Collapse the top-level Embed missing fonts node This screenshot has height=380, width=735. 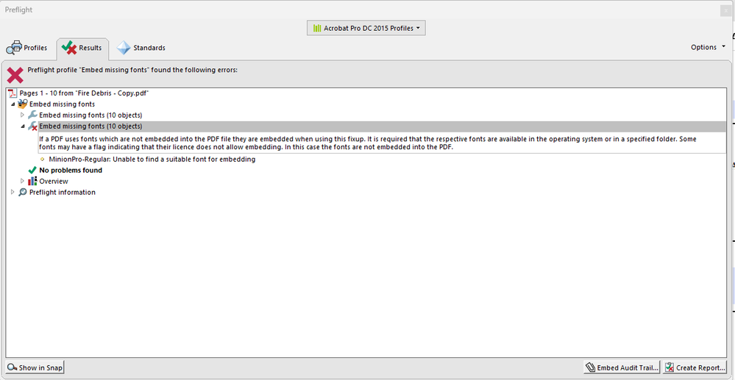(x=13, y=104)
